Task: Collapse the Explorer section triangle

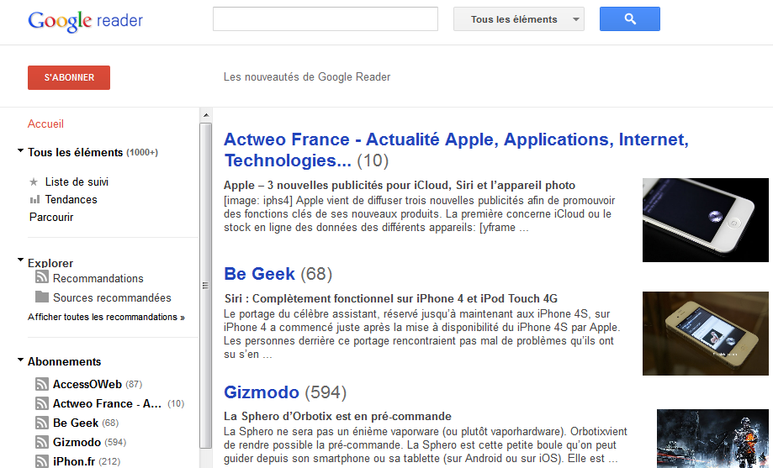Action: [20, 261]
